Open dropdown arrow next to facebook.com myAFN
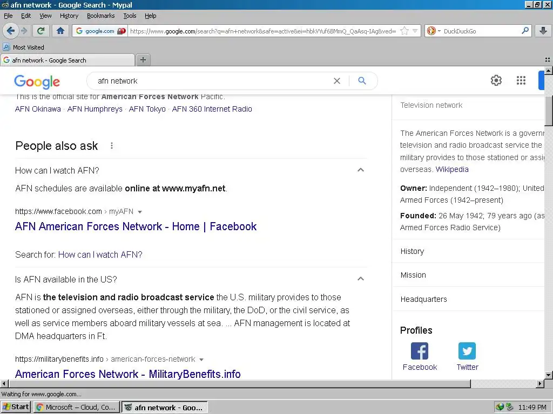 point(140,212)
